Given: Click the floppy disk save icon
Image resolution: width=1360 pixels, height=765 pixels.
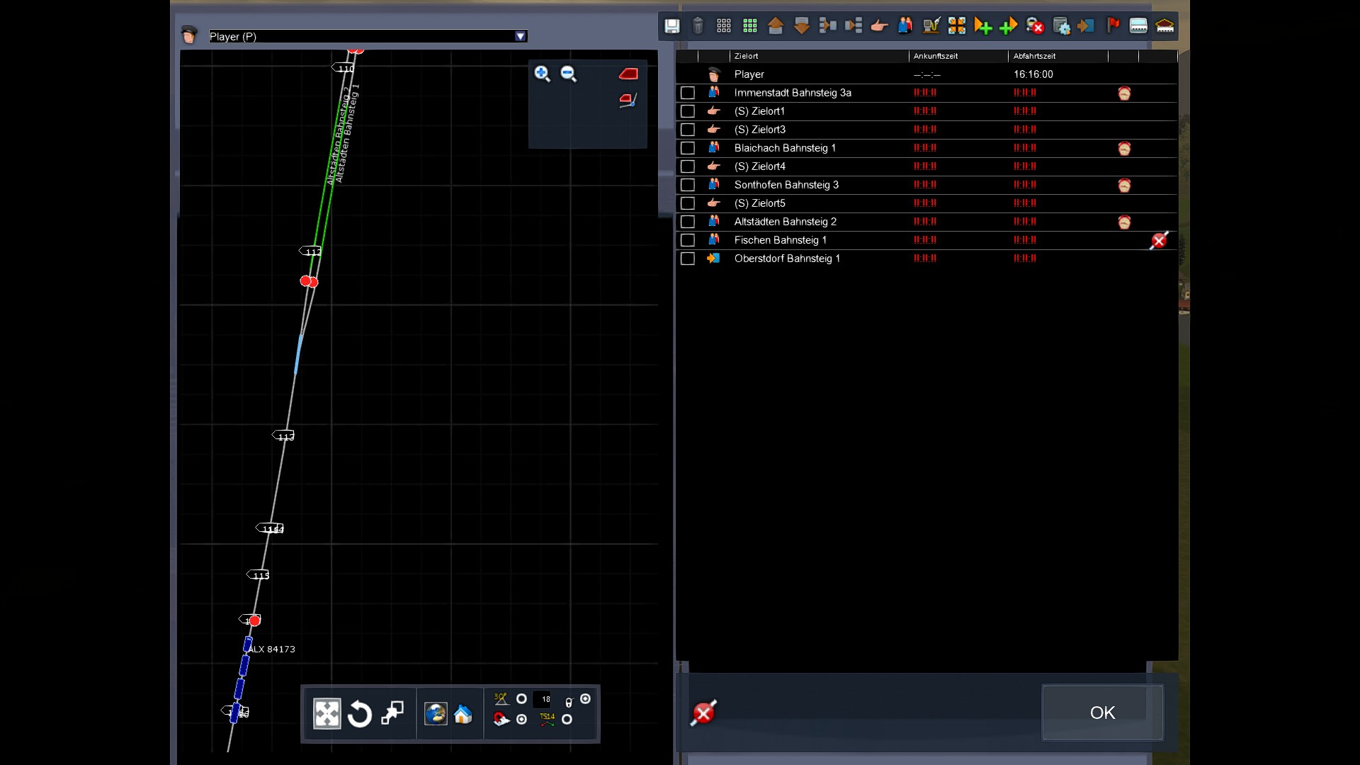Looking at the screenshot, I should [x=671, y=26].
